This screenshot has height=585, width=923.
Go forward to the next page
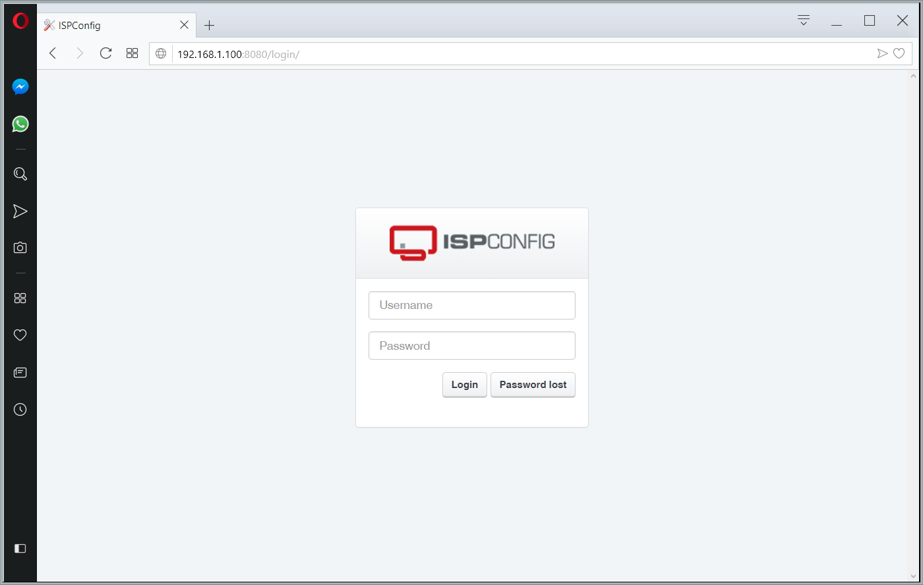point(80,53)
